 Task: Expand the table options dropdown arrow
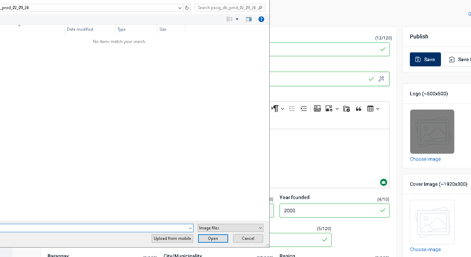click(x=378, y=109)
